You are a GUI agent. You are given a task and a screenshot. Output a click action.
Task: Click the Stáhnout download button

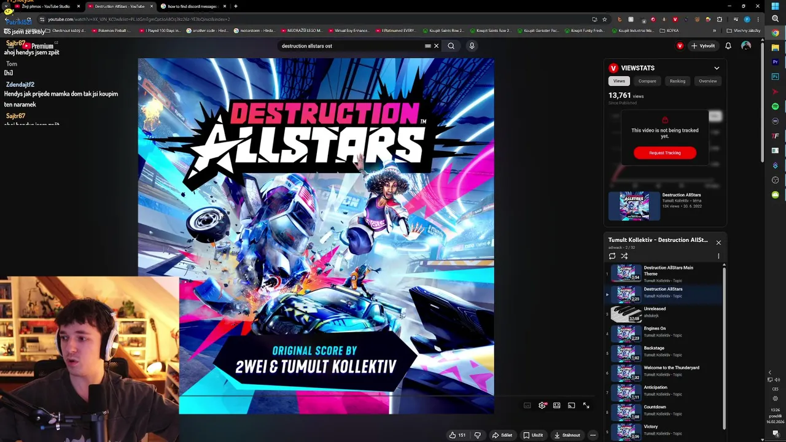coord(567,435)
